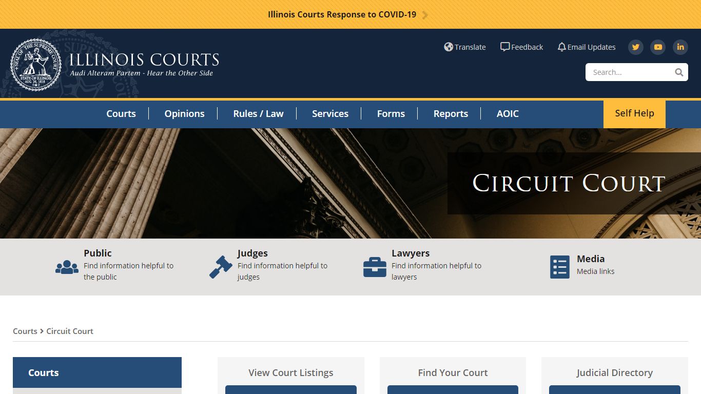Screen dimensions: 701x394
Task: Open the Twitter social icon
Action: 636,47
